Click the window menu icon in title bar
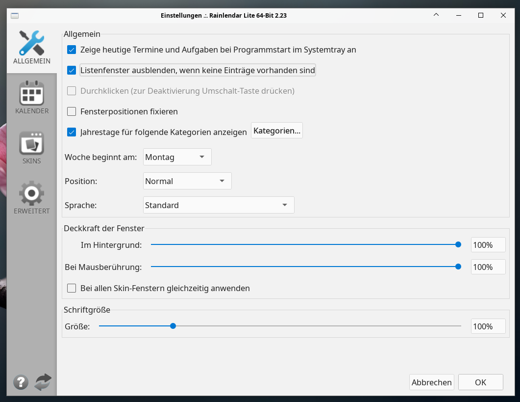 tap(15, 15)
